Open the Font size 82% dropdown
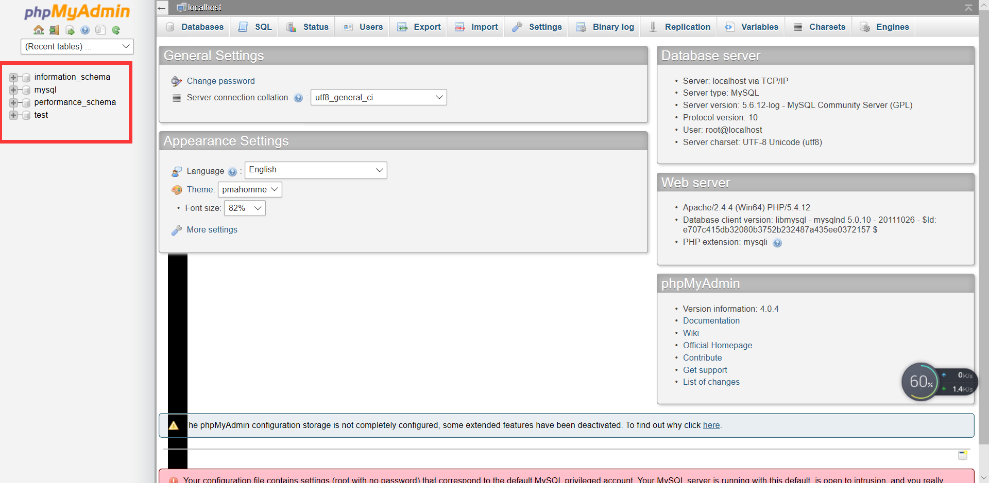 click(x=245, y=208)
